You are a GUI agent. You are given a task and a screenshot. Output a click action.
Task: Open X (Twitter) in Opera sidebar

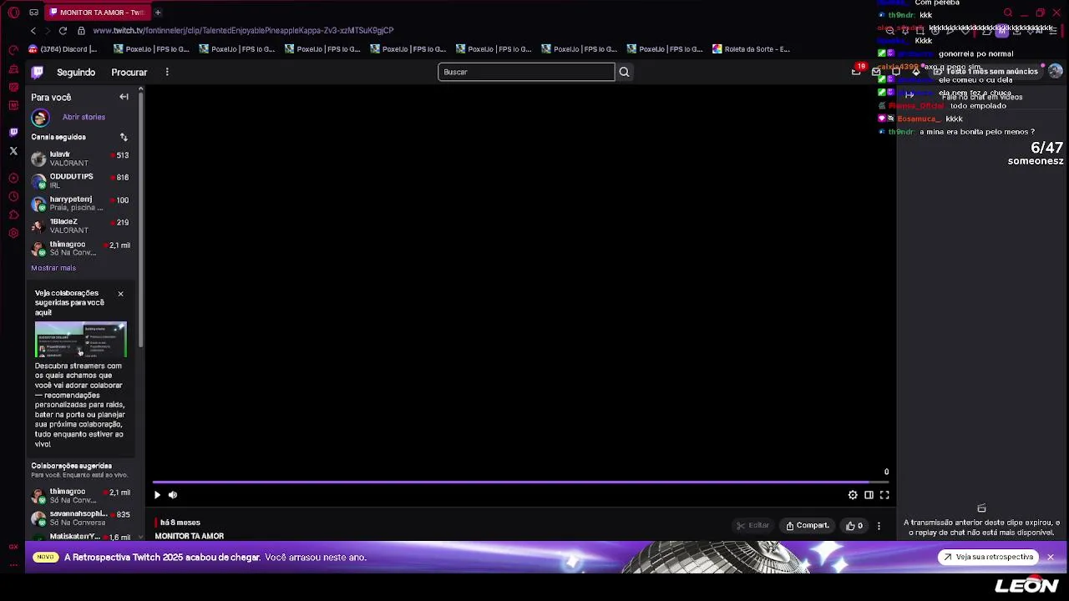click(x=13, y=151)
